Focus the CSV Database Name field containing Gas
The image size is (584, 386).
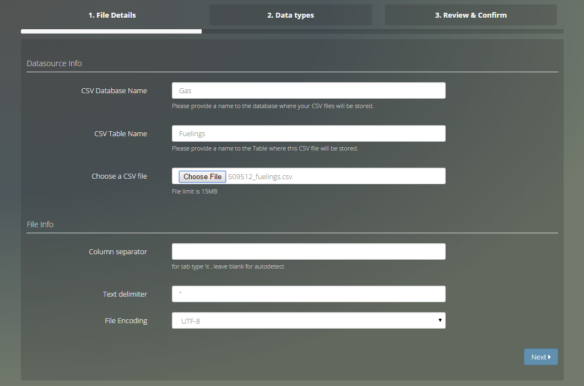point(308,90)
